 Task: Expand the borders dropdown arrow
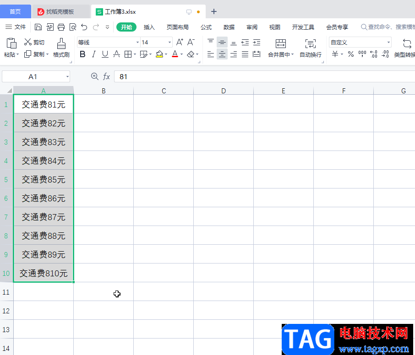point(135,54)
